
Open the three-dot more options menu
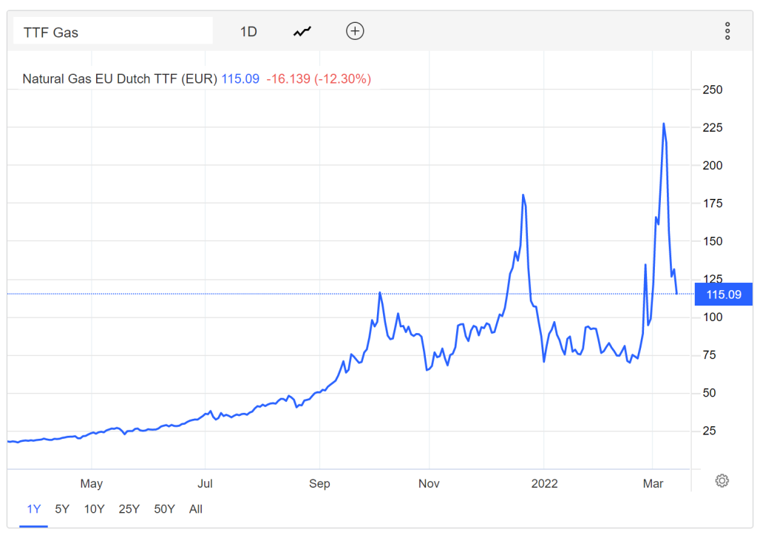727,31
